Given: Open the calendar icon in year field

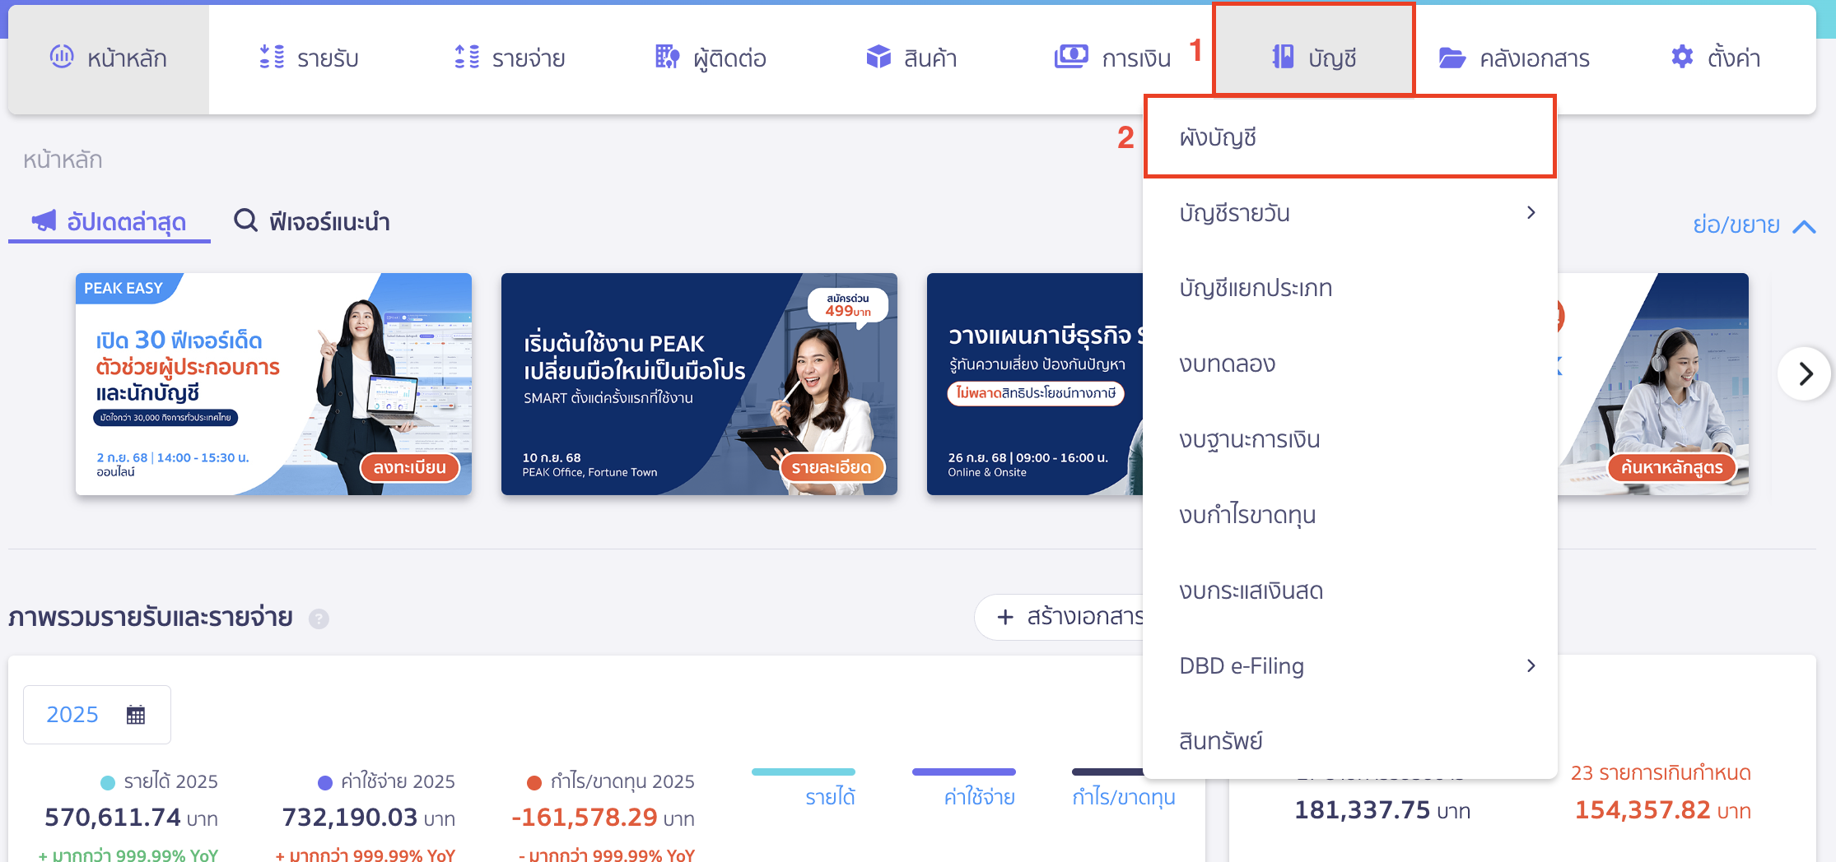Looking at the screenshot, I should coord(136,715).
